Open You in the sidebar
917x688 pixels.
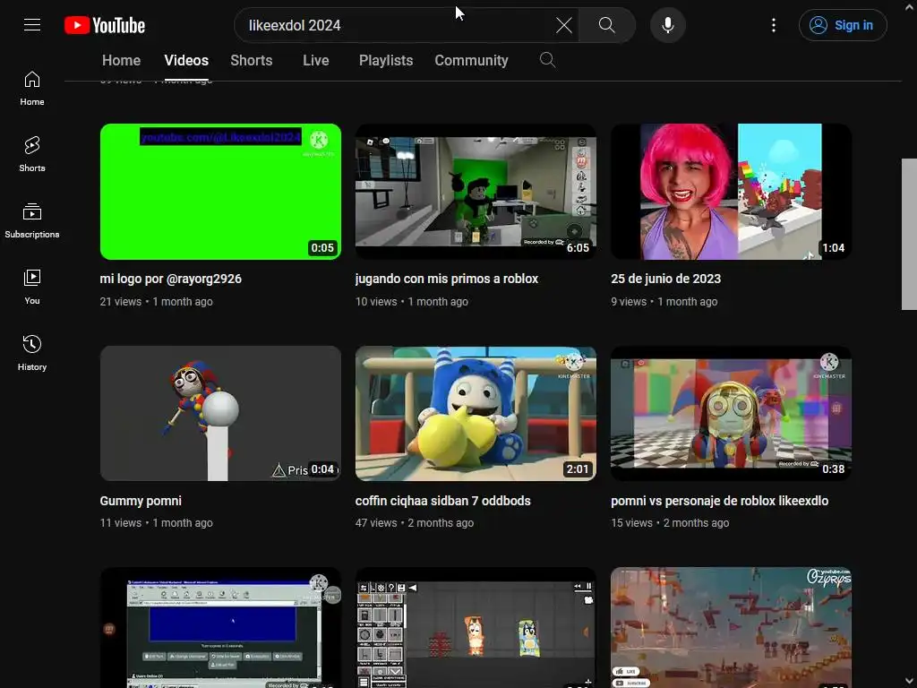32,287
